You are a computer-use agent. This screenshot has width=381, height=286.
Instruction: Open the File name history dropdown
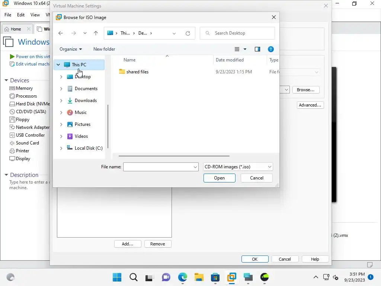pyautogui.click(x=195, y=167)
